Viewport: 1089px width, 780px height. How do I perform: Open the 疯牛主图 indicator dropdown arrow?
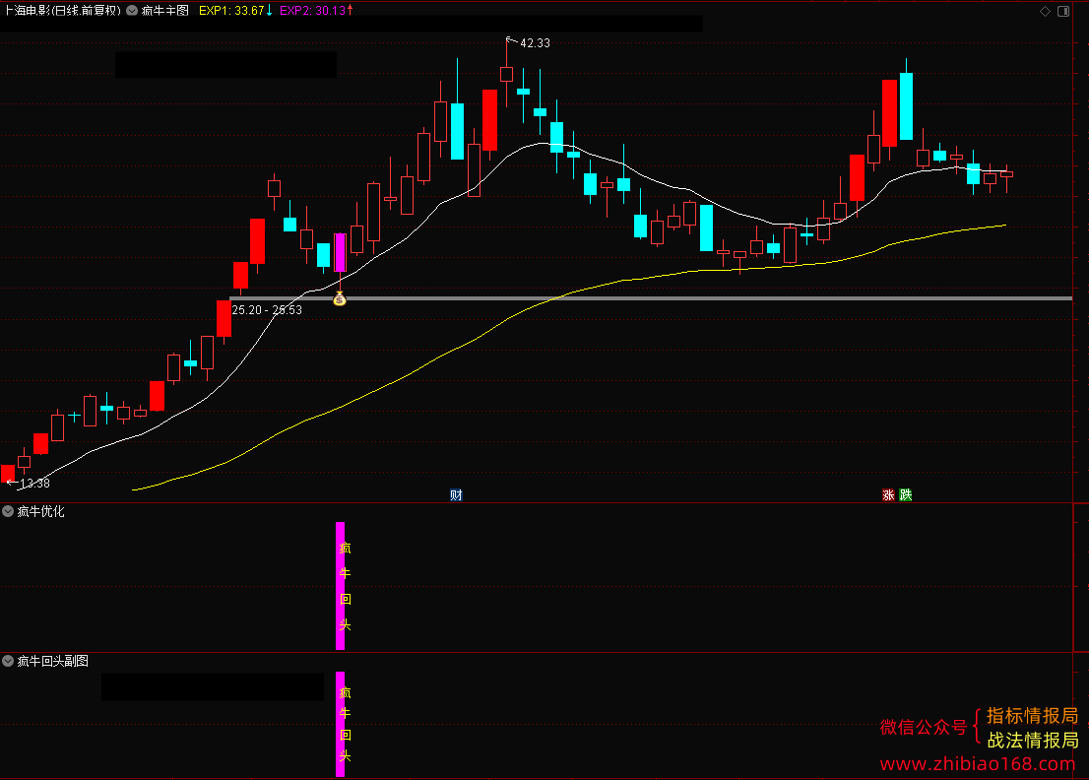click(x=132, y=11)
